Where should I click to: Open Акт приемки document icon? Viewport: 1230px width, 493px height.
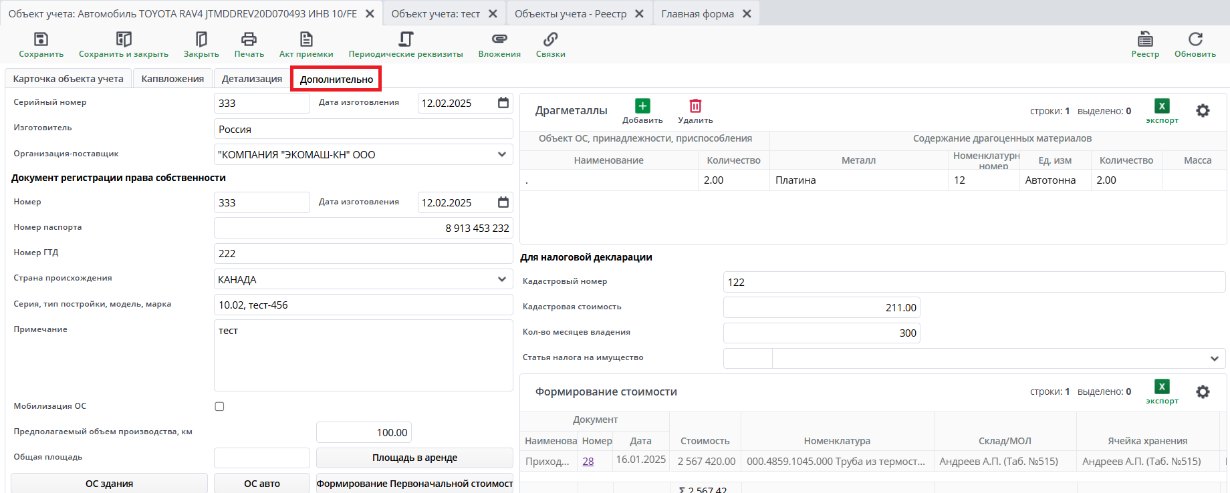click(x=306, y=39)
